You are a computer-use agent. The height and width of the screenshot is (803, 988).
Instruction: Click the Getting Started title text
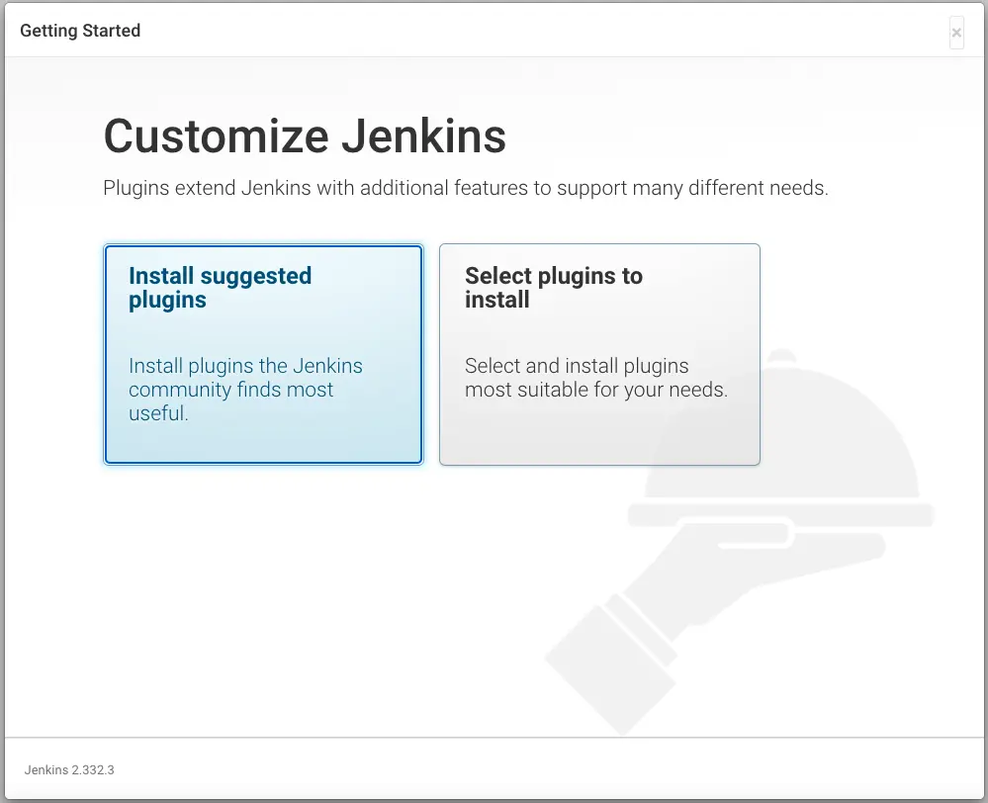80,31
